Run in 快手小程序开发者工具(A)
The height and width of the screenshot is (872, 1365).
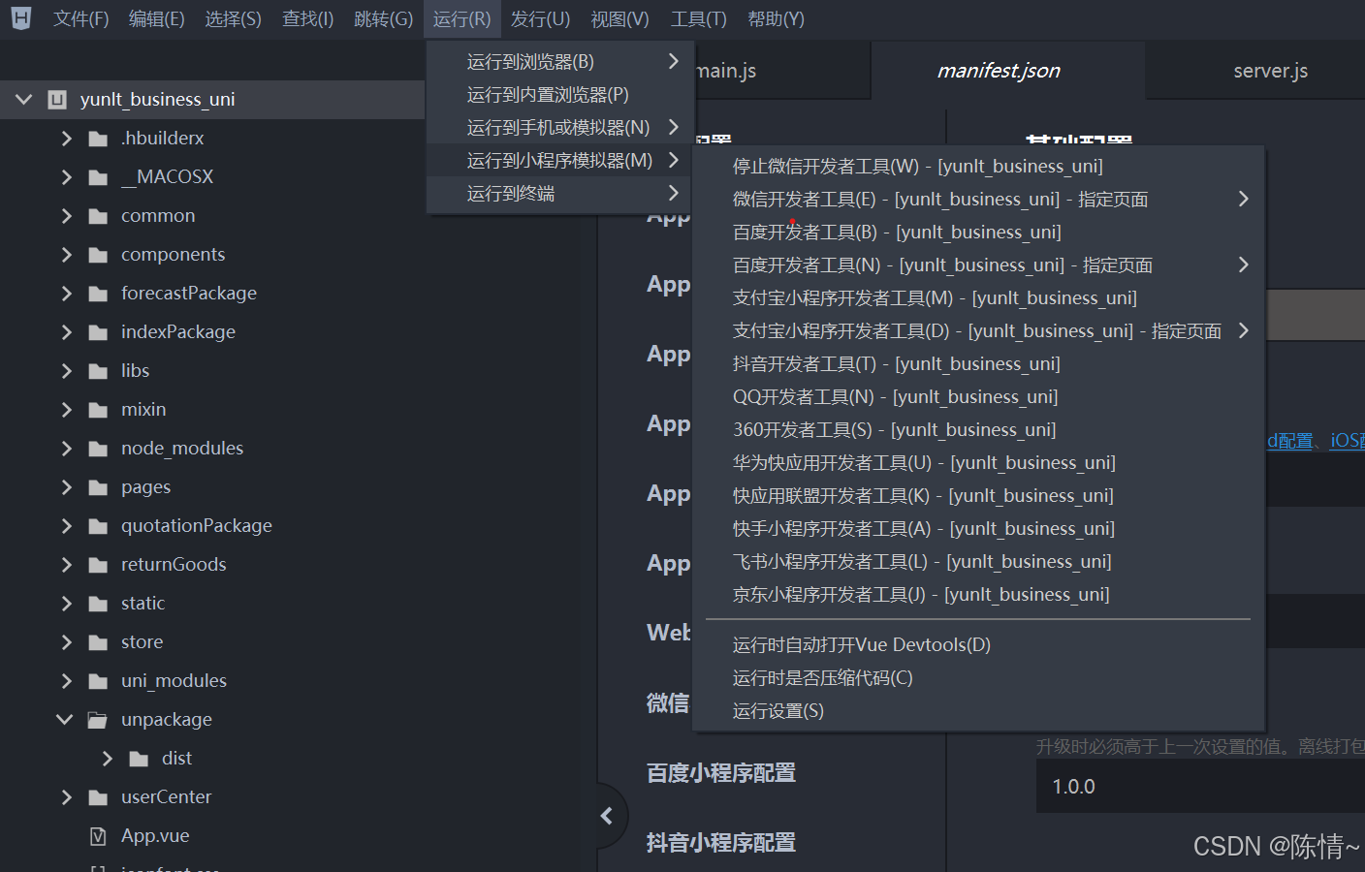(979, 529)
